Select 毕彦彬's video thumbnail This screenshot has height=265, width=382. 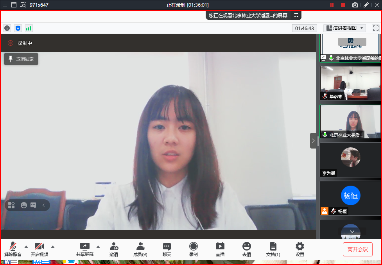click(x=350, y=83)
